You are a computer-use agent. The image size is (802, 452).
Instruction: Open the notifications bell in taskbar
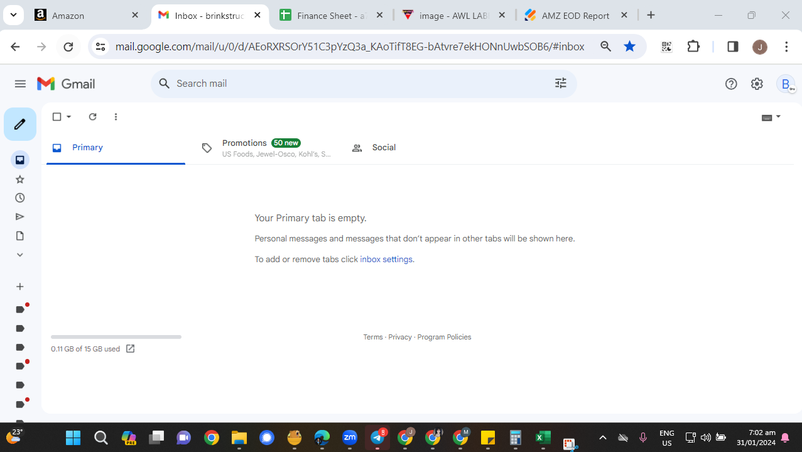click(785, 438)
